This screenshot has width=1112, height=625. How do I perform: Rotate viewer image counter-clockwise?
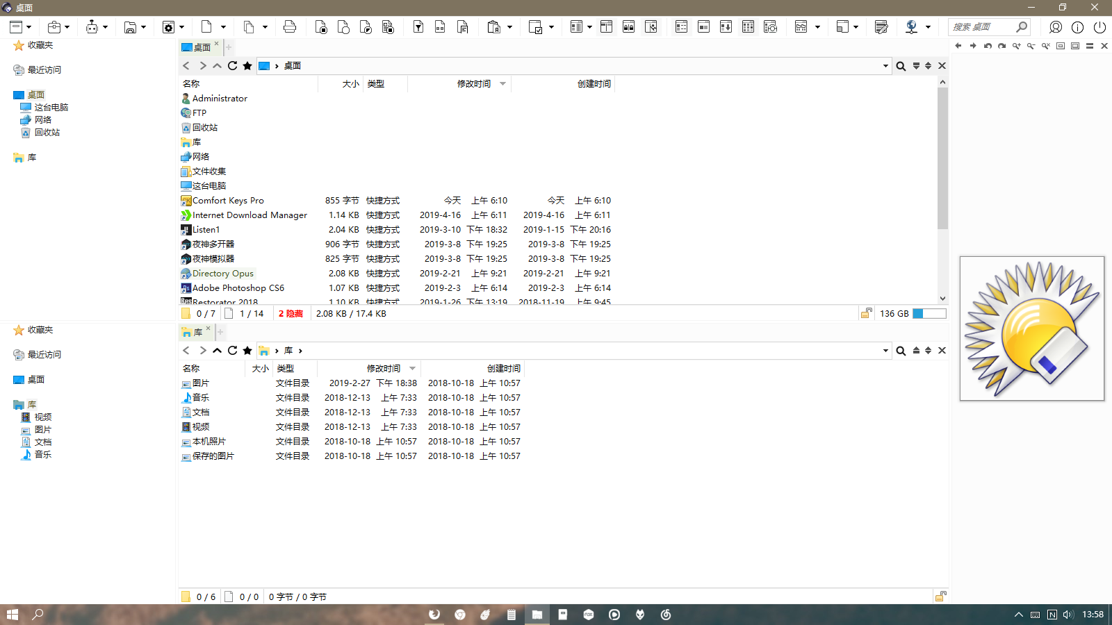tap(987, 46)
